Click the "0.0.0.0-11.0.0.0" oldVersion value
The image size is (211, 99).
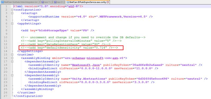(96, 68)
